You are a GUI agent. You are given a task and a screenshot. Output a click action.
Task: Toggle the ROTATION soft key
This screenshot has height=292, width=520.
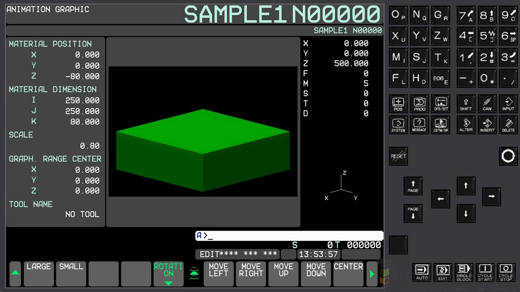click(169, 274)
